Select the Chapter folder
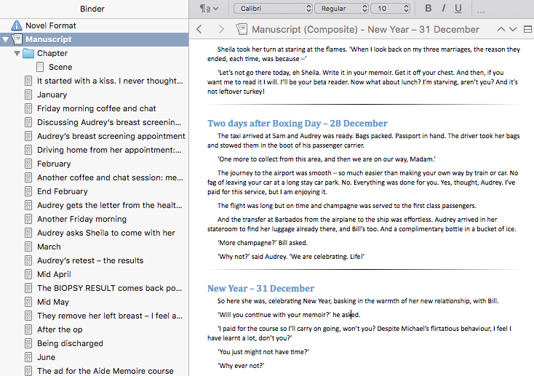 52,54
